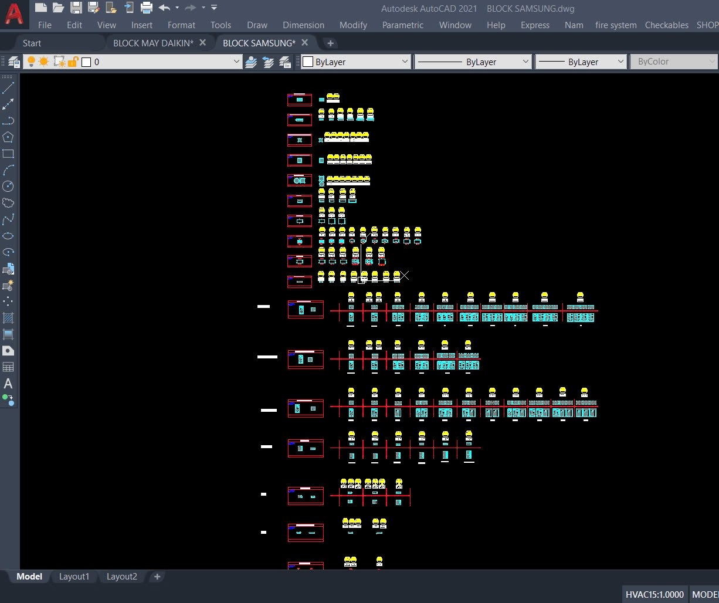The width and height of the screenshot is (719, 603).
Task: Open the Layer Properties Manager
Action: point(13,61)
